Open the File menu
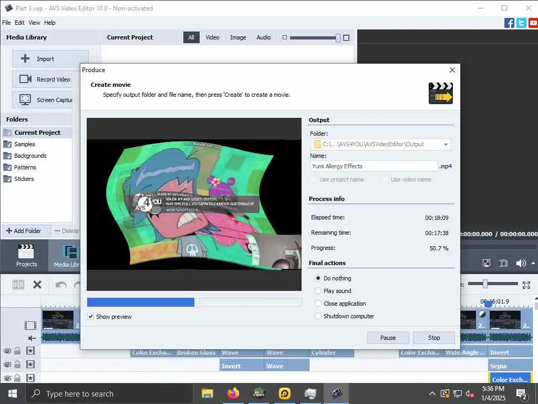 pyautogui.click(x=6, y=23)
